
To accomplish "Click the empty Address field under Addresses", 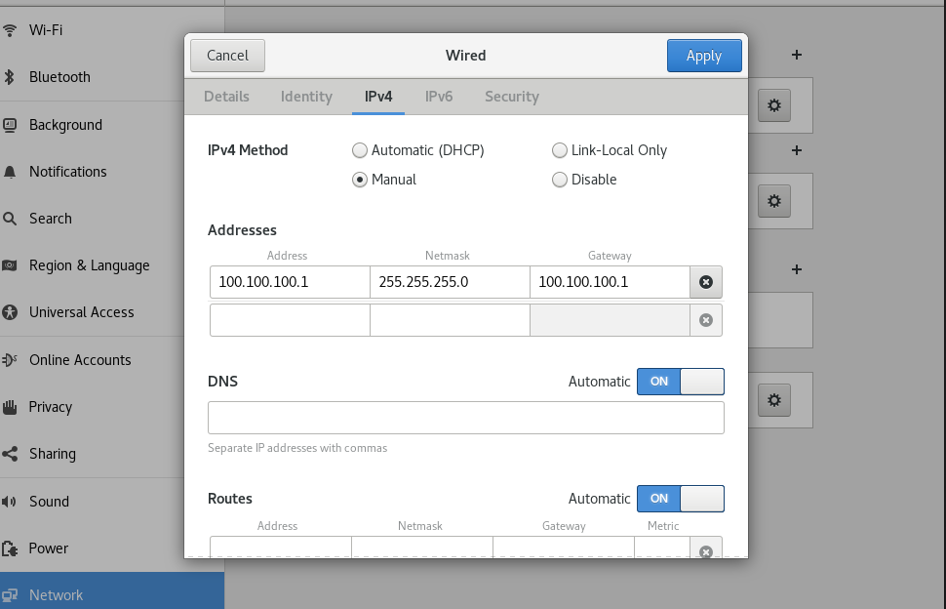I will (x=290, y=320).
